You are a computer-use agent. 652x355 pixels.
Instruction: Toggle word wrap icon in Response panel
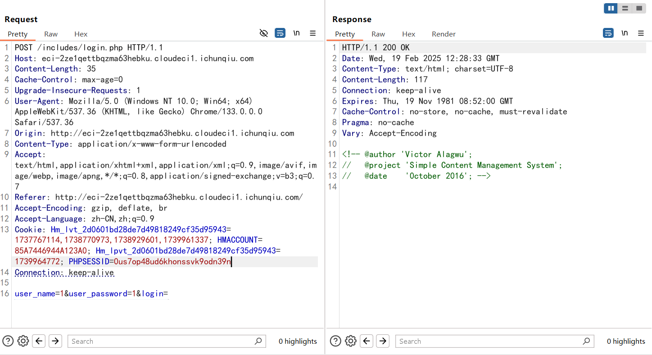point(608,33)
